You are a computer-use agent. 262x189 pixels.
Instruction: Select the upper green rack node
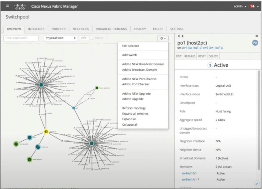tap(16, 144)
